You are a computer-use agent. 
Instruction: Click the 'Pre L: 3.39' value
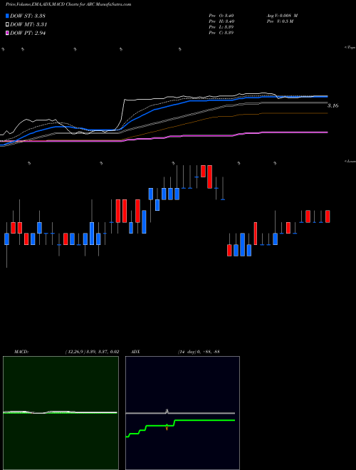(x=221, y=27)
